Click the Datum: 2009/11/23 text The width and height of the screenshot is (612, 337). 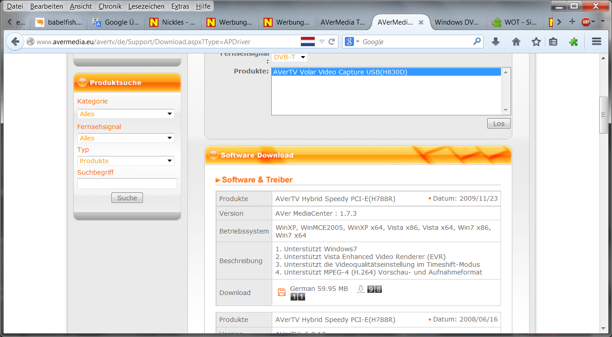[465, 198]
